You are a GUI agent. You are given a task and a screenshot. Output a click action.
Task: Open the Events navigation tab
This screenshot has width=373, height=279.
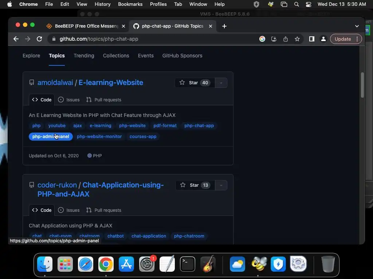point(146,56)
